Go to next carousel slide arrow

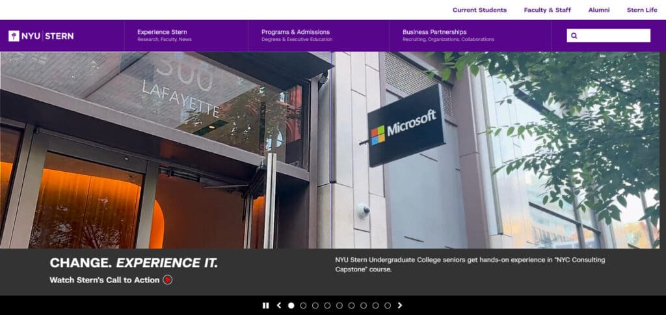(x=400, y=305)
